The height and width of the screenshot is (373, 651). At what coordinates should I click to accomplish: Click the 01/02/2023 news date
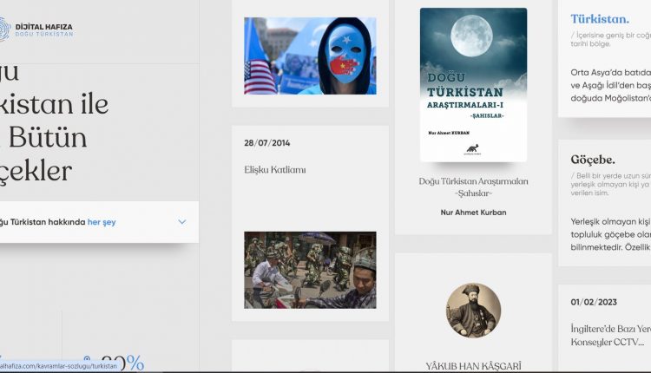coord(593,303)
